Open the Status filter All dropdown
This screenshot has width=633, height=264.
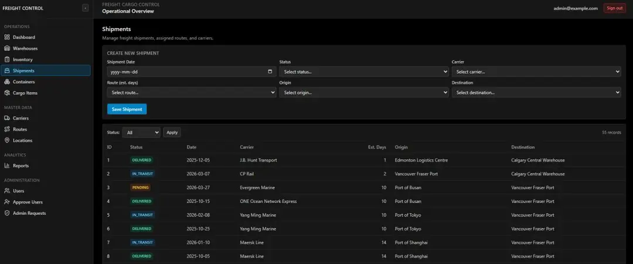141,132
